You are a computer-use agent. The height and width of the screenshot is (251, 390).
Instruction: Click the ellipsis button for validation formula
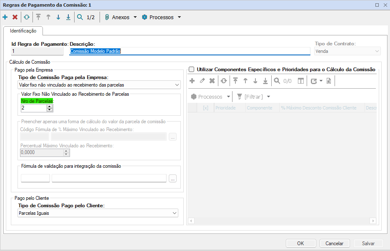pyautogui.click(x=172, y=179)
